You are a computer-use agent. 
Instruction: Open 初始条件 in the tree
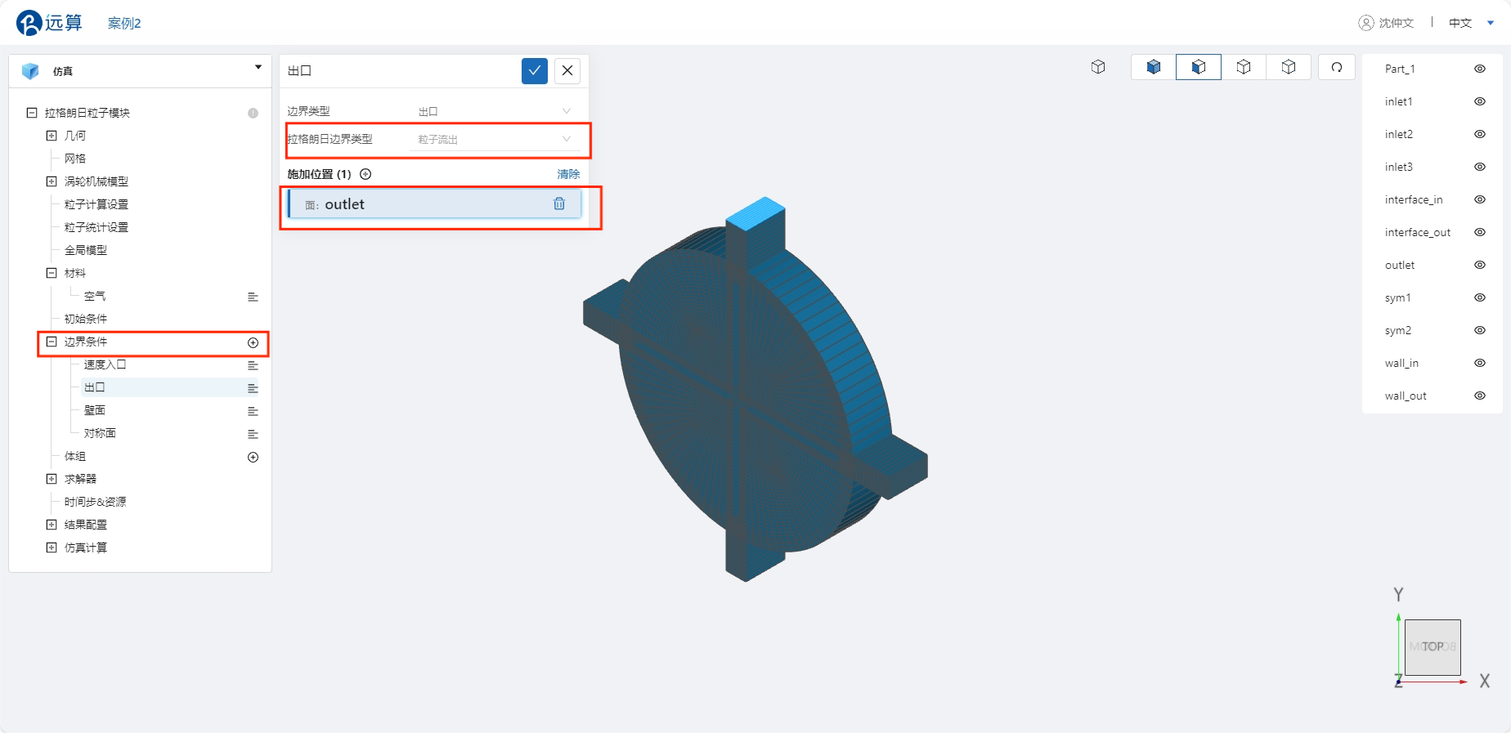pyautogui.click(x=86, y=319)
